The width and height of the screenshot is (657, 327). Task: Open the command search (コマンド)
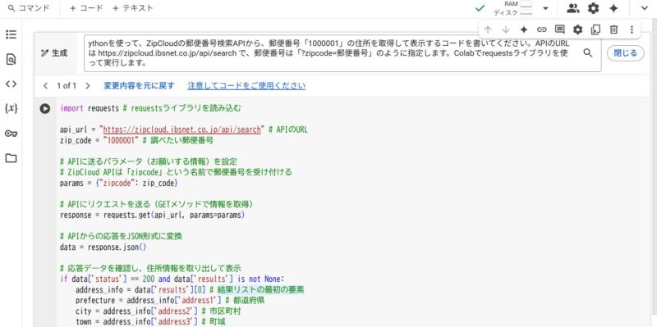[29, 8]
